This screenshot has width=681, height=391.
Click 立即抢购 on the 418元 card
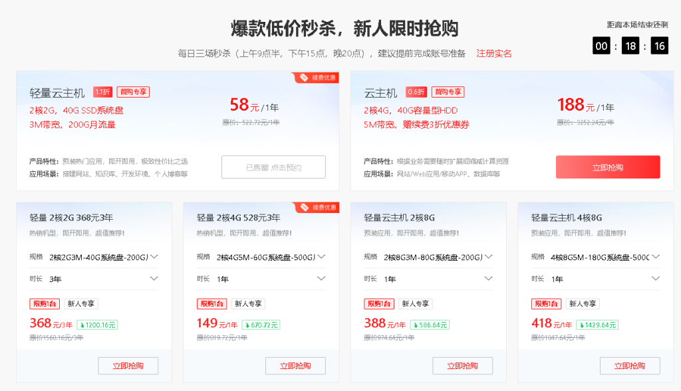tap(629, 366)
